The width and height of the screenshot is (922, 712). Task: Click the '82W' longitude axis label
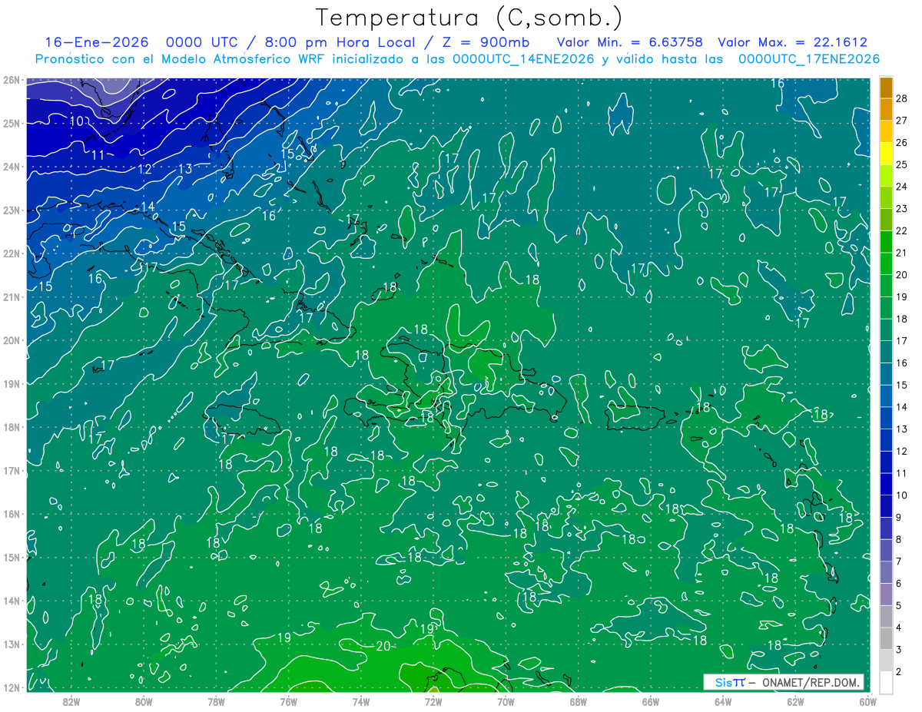[71, 701]
